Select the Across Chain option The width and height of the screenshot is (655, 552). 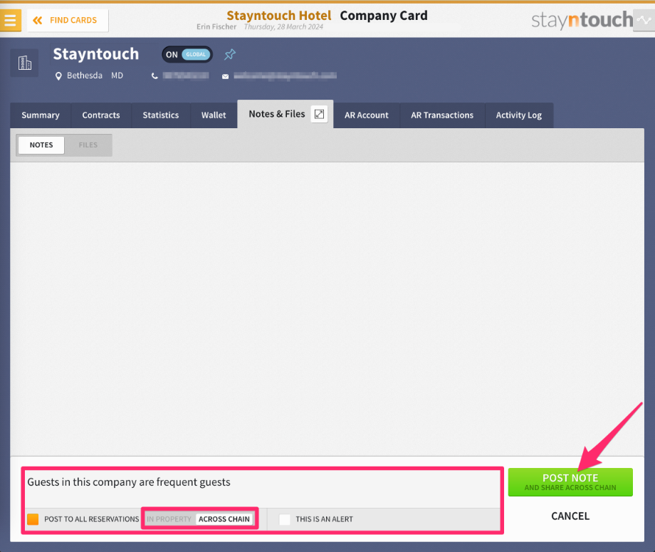click(x=224, y=519)
